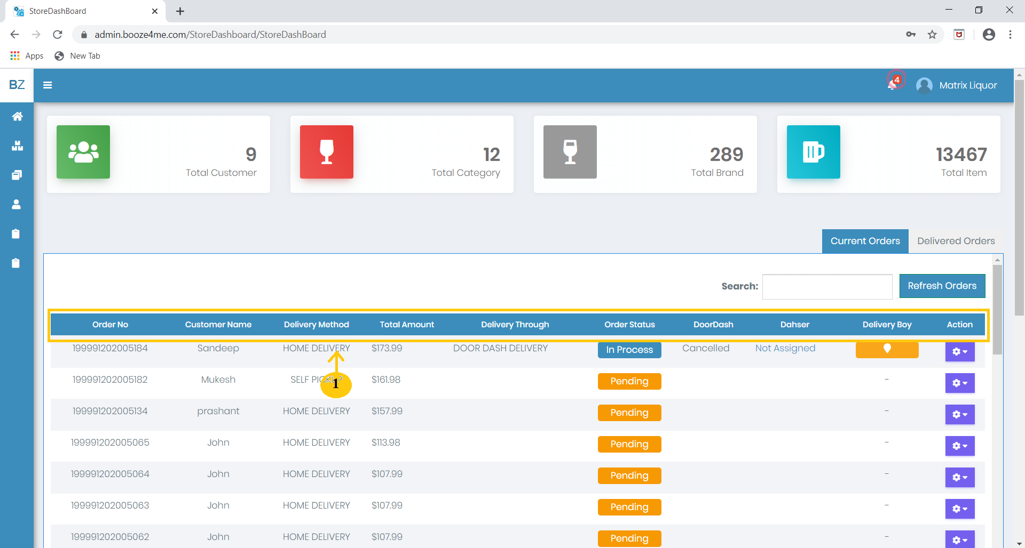
Task: Click the gray Total Brand glass icon
Action: (570, 152)
